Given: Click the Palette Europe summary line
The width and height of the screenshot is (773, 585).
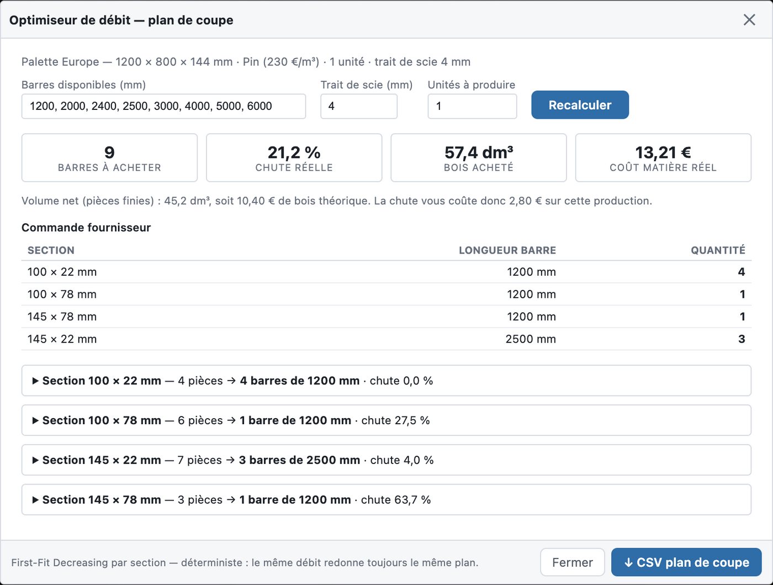Looking at the screenshot, I should point(246,62).
